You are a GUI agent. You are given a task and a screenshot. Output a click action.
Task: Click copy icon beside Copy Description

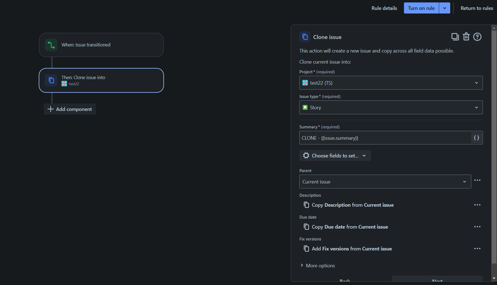point(306,205)
